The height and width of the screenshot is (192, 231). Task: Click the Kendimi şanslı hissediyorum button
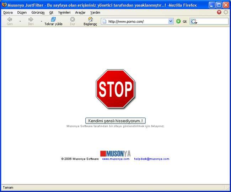tap(116, 121)
